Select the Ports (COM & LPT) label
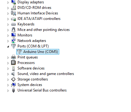The width and height of the screenshot is (131, 112). click(33, 46)
